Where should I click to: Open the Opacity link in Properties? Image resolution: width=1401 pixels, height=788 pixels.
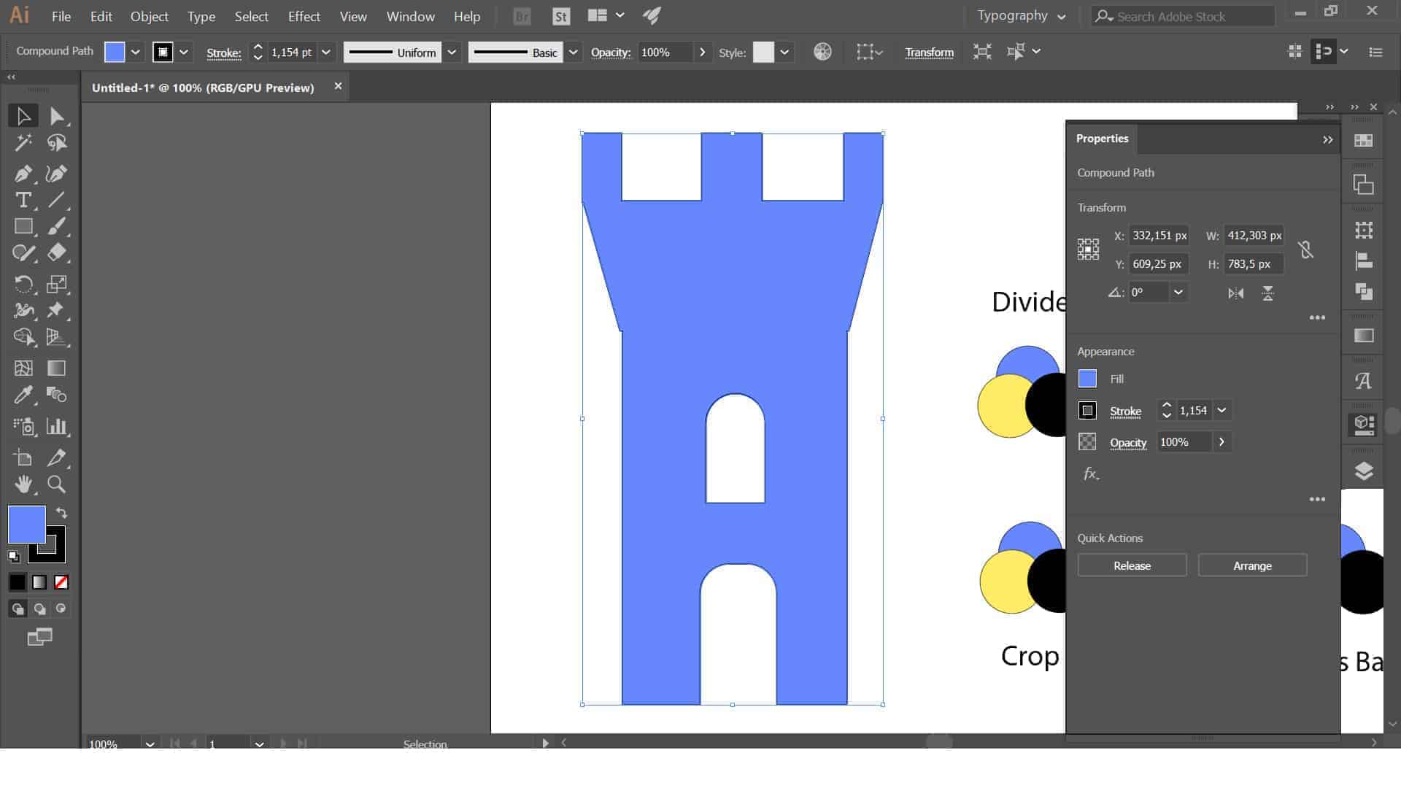(x=1128, y=443)
